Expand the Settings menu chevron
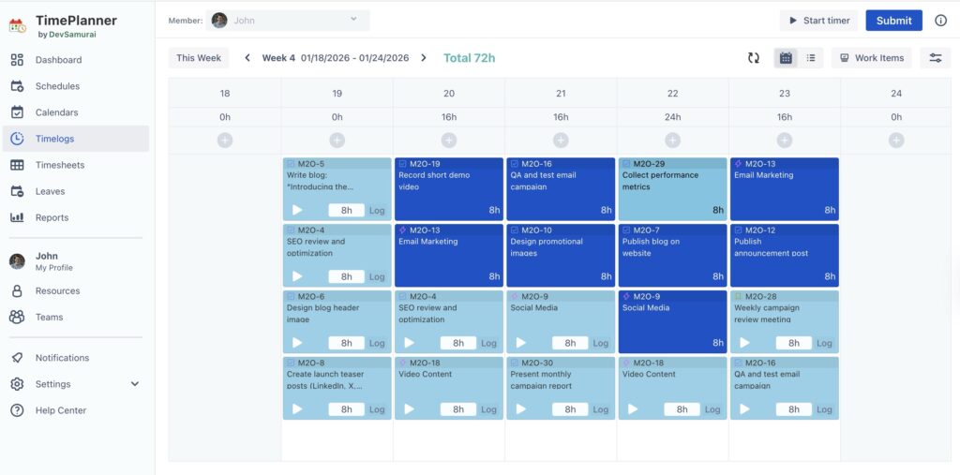 135,384
